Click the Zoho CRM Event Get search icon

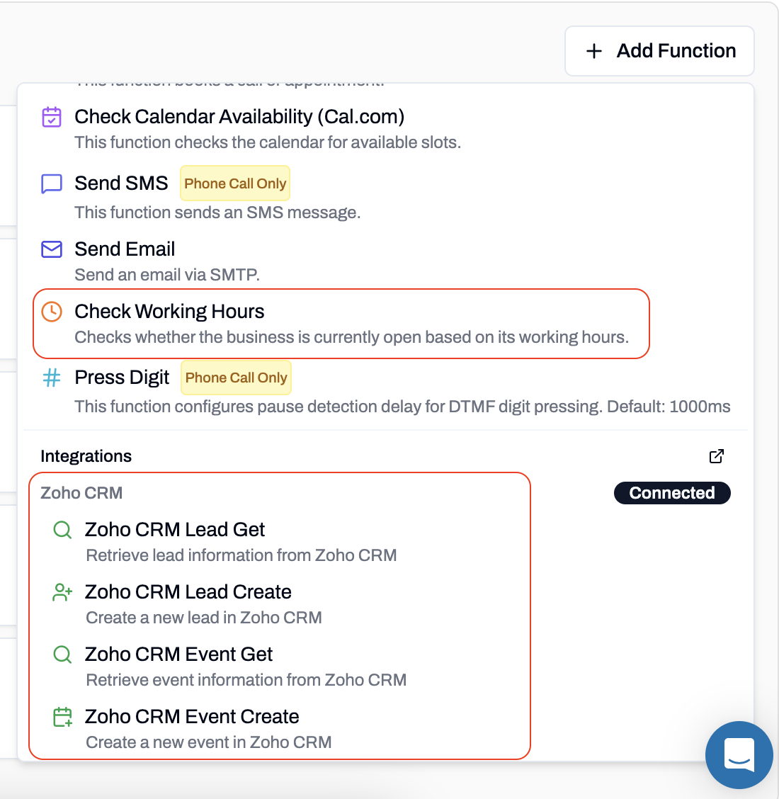point(62,654)
